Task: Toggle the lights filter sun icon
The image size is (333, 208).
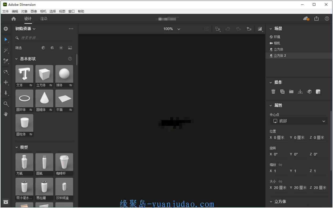Action: pos(61,48)
